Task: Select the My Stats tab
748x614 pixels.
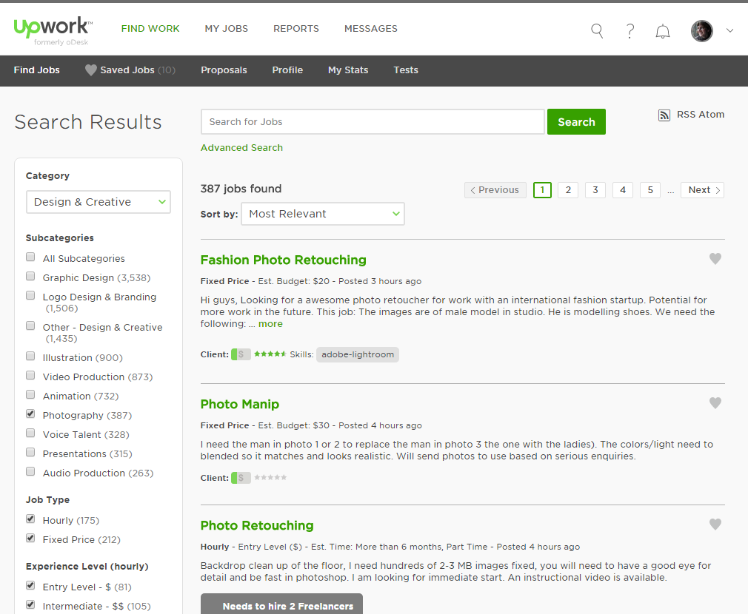Action: coord(348,70)
